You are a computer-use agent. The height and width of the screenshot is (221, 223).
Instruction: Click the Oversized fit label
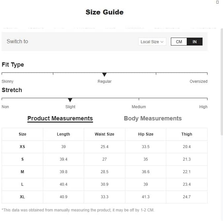click(x=198, y=81)
